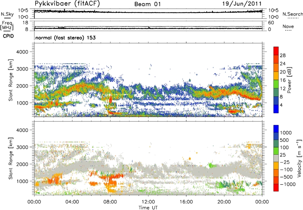This screenshot has height=210, width=303.
Task: Click the "100" velocity colorbar label
Action: click(284, 147)
